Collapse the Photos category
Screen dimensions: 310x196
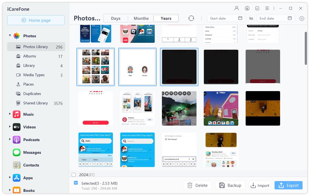10,36
